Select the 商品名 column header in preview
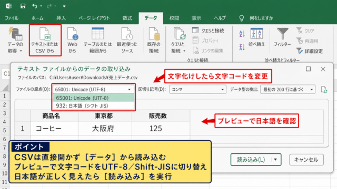This screenshot has width=337, height=189. coord(54,116)
